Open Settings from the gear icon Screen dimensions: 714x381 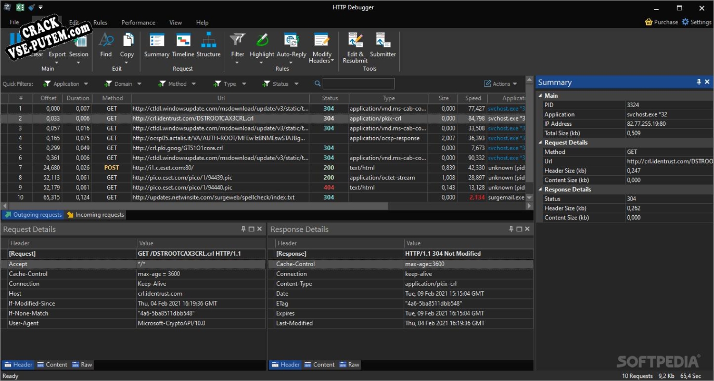coord(685,22)
